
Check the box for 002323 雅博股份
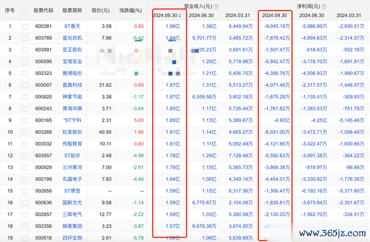tap(24, 73)
